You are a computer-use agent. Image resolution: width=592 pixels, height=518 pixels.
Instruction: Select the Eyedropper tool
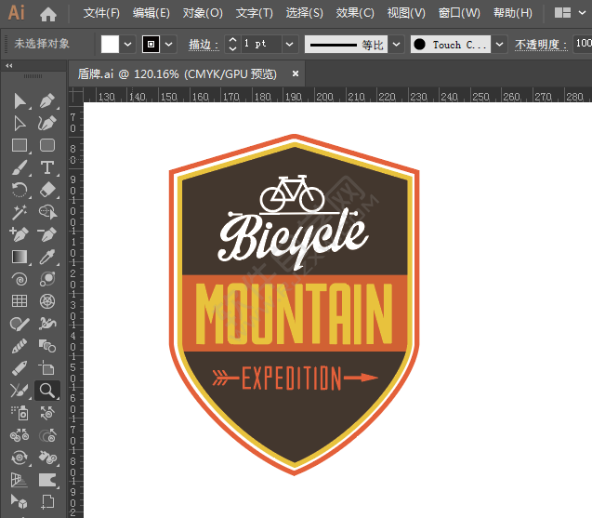click(x=47, y=256)
